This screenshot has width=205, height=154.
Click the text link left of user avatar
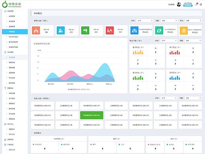click(x=171, y=4)
